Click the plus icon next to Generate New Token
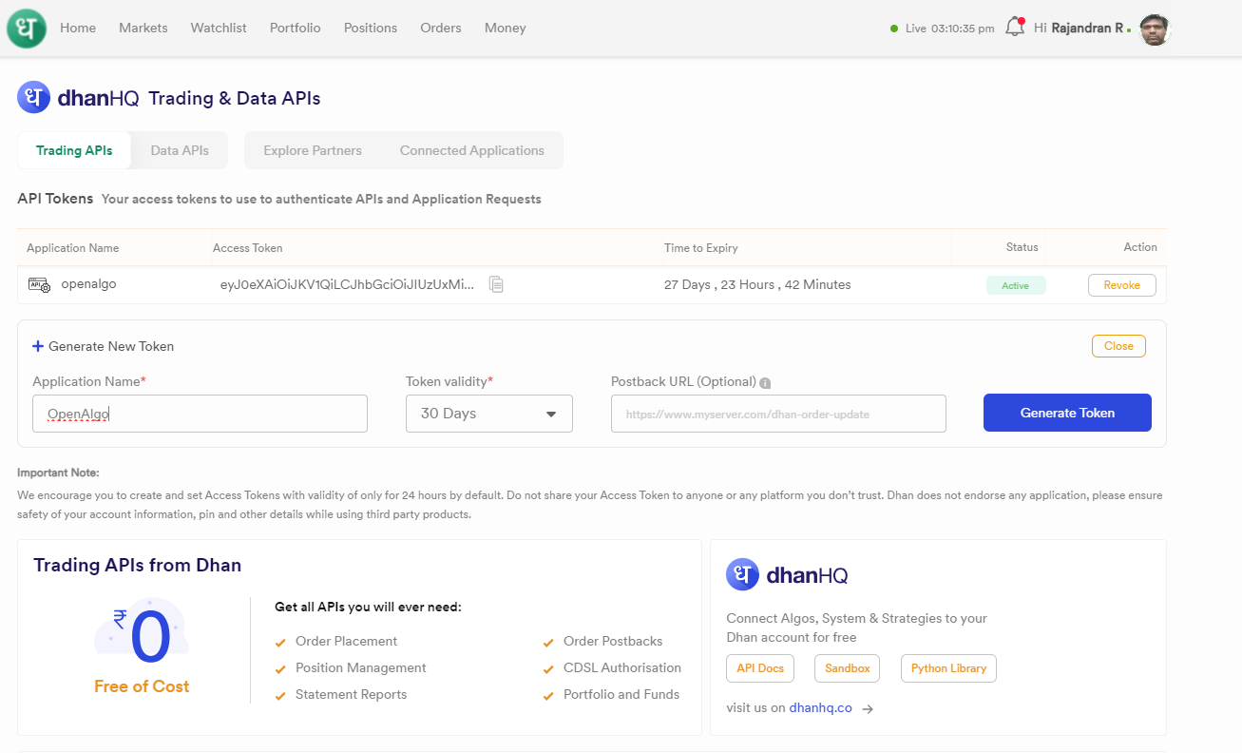1242x753 pixels. point(38,346)
